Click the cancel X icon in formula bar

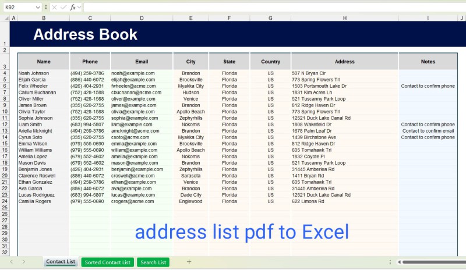point(54,7)
